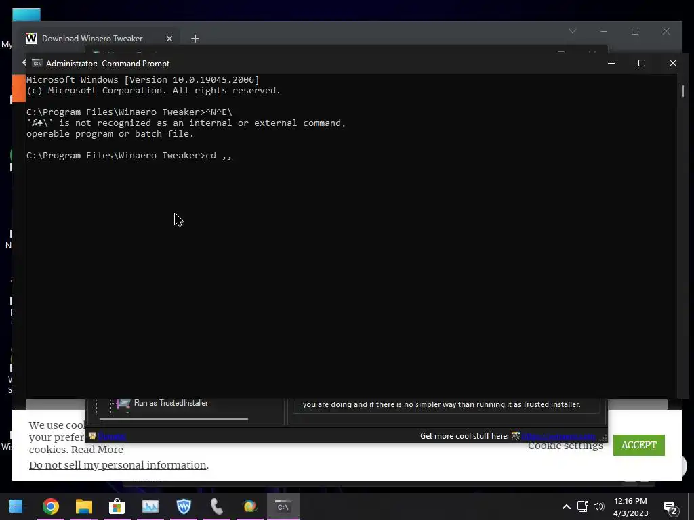Screen dimensions: 694x520
Task: Open the clock showing 12:16 PM
Action: 631,506
